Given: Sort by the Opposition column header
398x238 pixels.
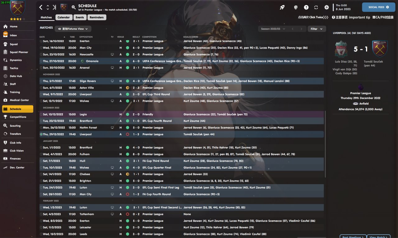Looking at the screenshot, I should 86,37.
